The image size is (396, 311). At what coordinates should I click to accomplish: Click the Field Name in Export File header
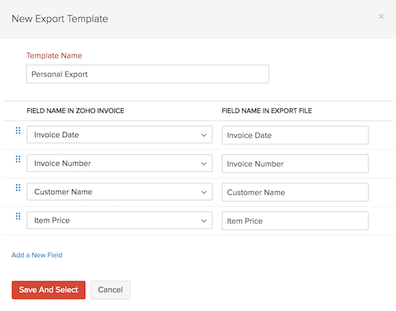[267, 111]
